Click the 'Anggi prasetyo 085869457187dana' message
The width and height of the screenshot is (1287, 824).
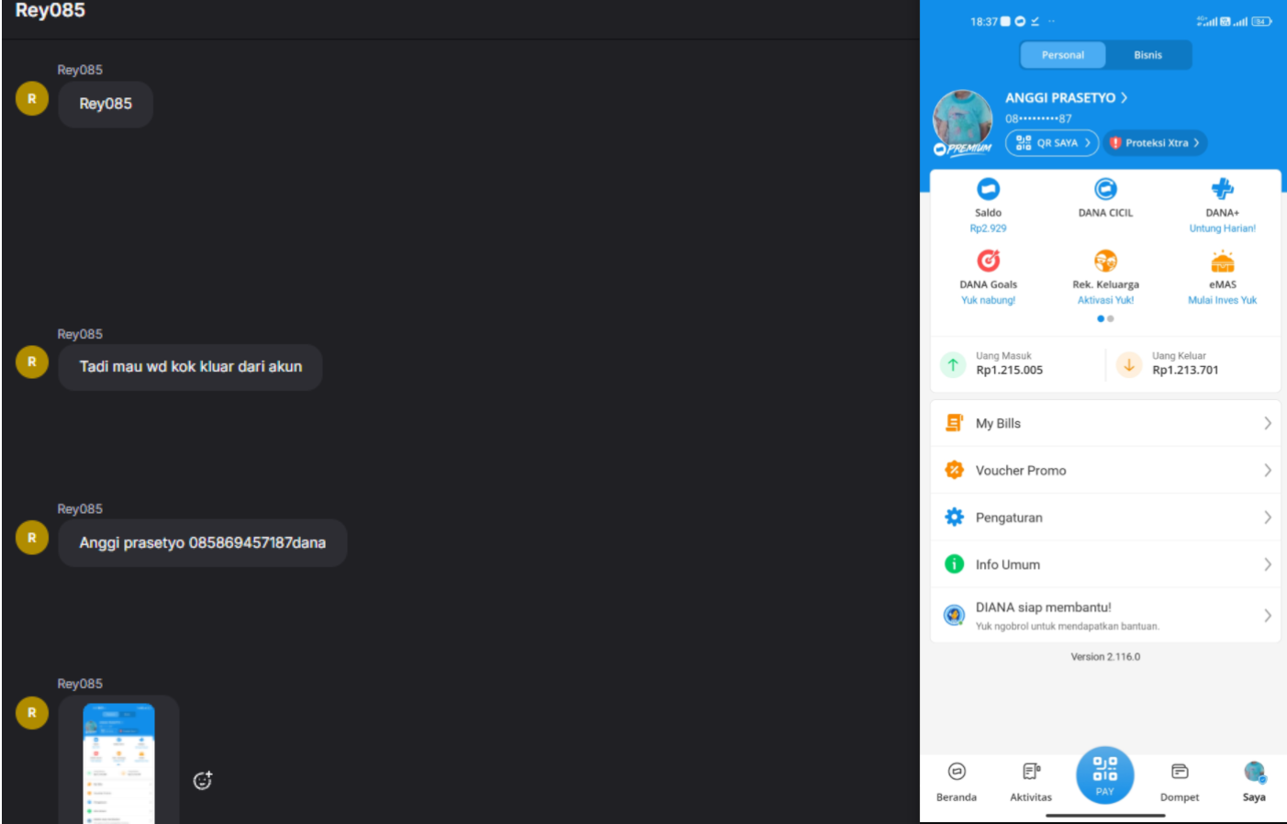click(202, 543)
